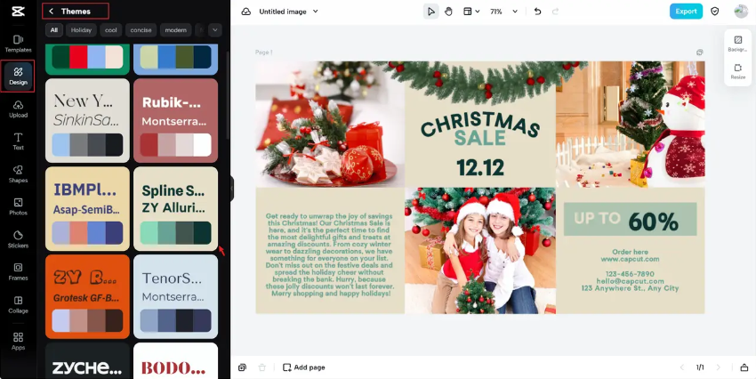Open the Photos sidebar panel

click(19, 206)
